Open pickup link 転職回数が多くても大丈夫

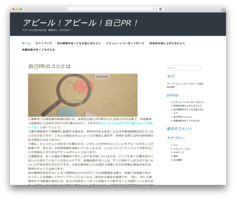186,120
